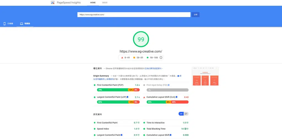
Task: Click orange square 50-89 legend marker
Action: (x=134, y=58)
